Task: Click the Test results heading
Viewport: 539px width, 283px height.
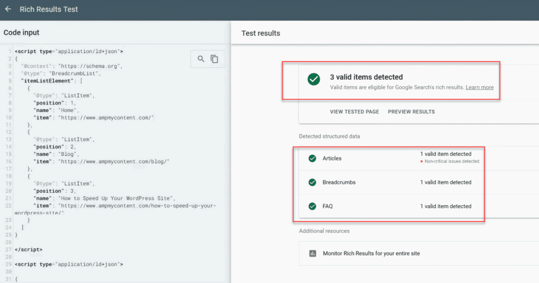Action: click(x=261, y=33)
